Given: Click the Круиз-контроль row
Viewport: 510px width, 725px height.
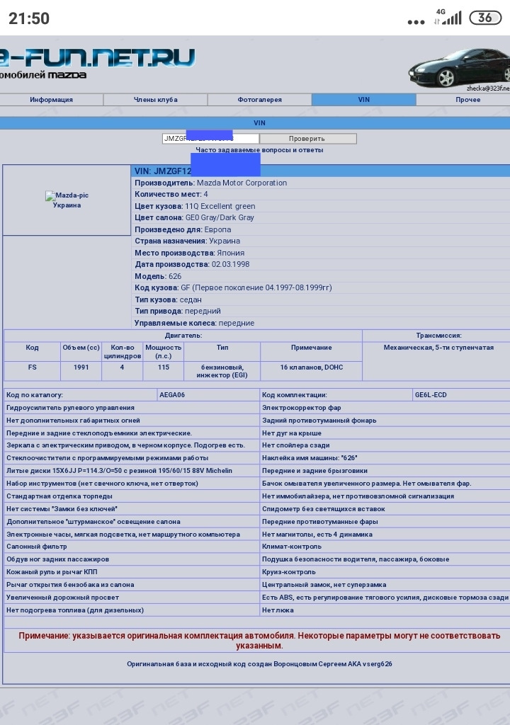Looking at the screenshot, I should tap(385, 572).
